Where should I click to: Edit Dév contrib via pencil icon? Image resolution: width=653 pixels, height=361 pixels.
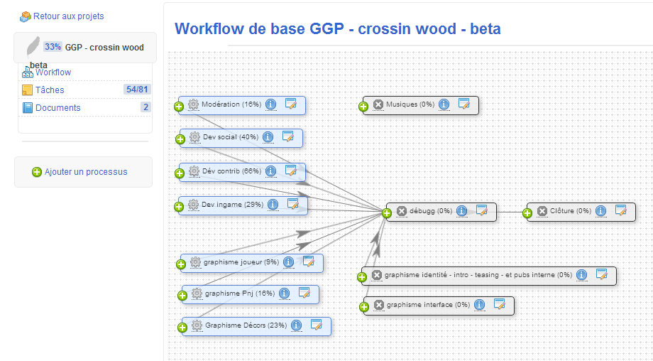[291, 171]
